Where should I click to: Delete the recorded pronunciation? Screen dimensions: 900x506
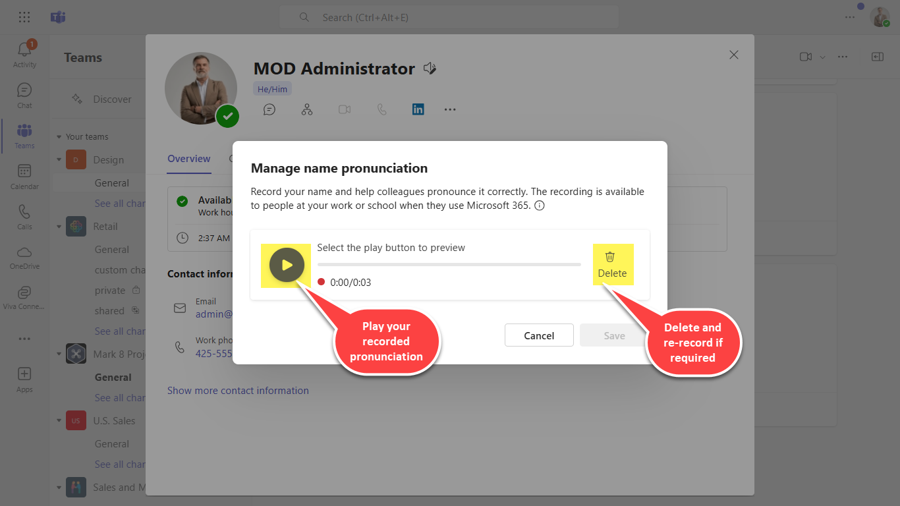point(612,265)
